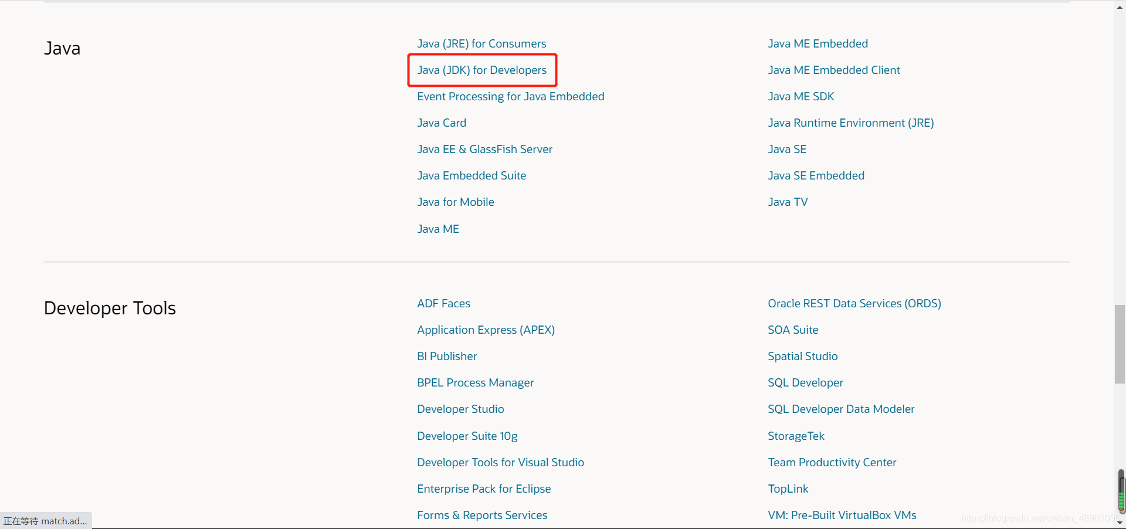The width and height of the screenshot is (1126, 529).
Task: Open Java ME Embedded link
Action: pyautogui.click(x=818, y=44)
